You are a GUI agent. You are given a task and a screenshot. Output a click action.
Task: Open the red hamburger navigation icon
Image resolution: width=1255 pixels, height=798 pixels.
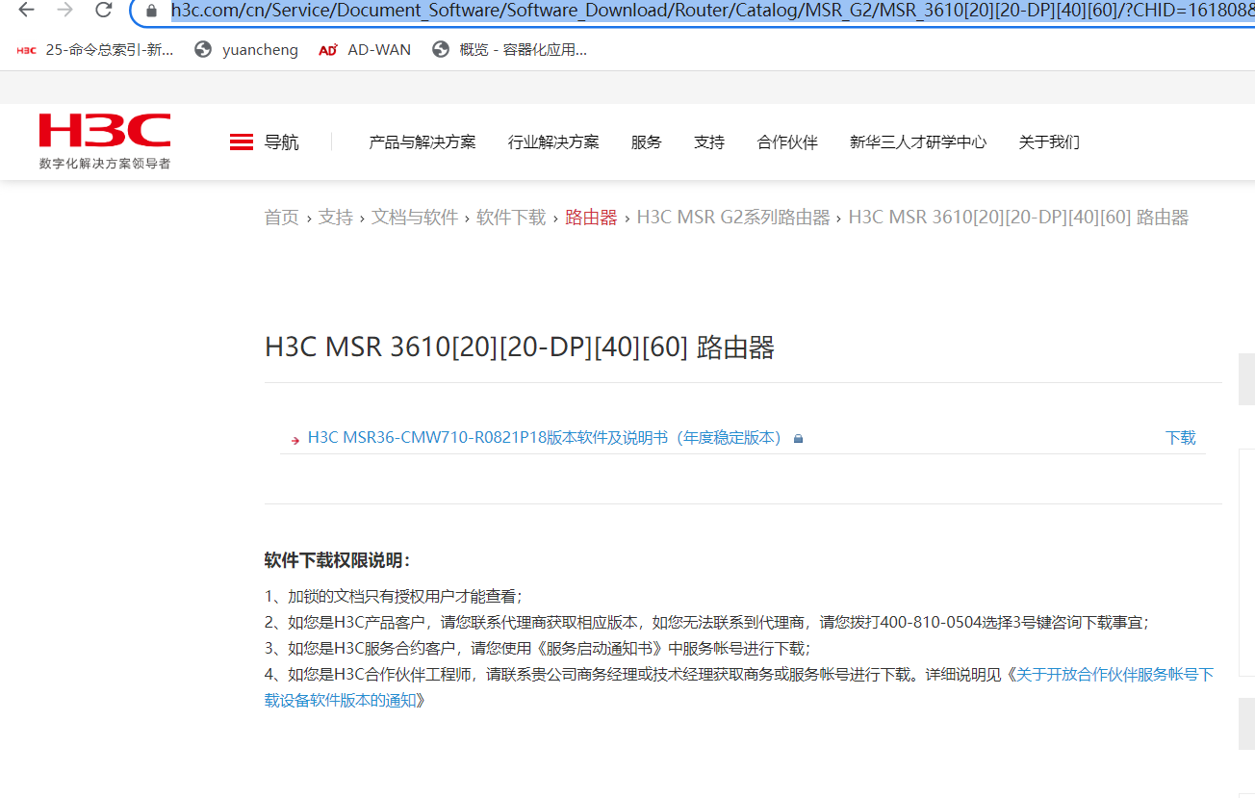[242, 142]
